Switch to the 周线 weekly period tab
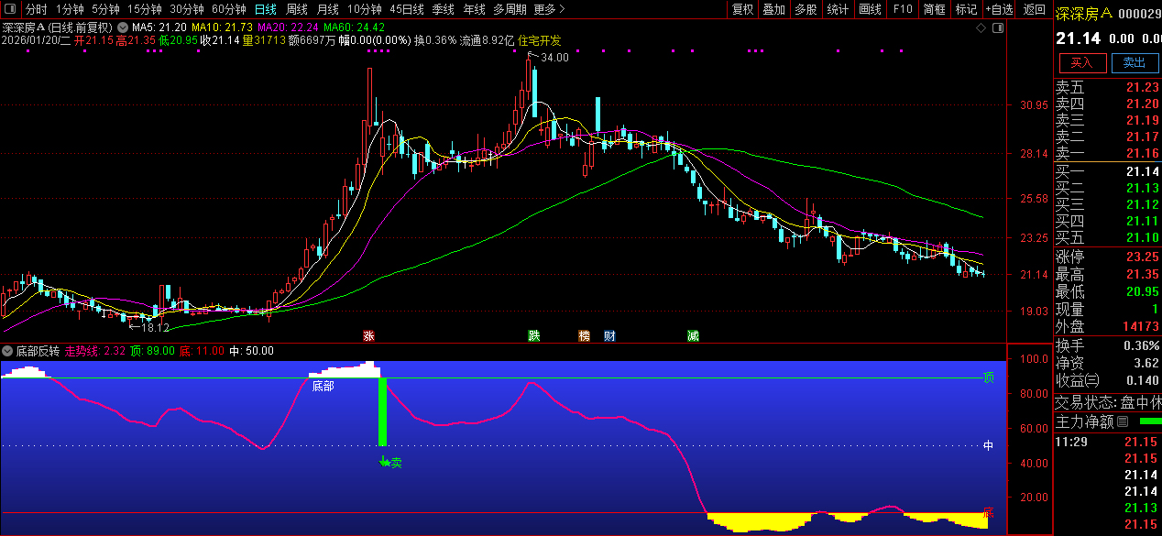 click(x=296, y=9)
